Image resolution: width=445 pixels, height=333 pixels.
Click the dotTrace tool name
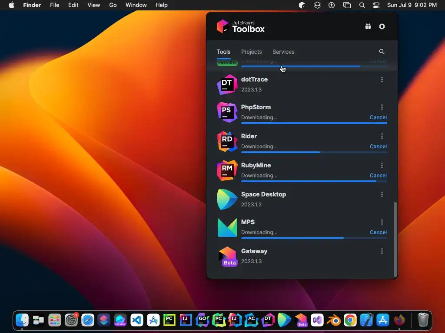pyautogui.click(x=254, y=79)
